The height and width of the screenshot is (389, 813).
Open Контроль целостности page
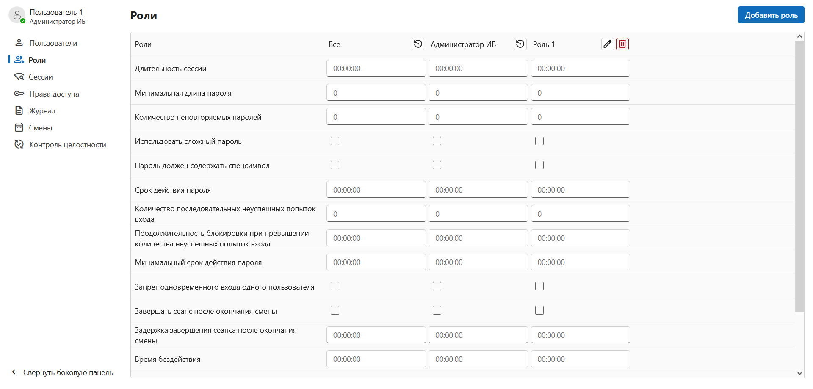click(x=68, y=145)
